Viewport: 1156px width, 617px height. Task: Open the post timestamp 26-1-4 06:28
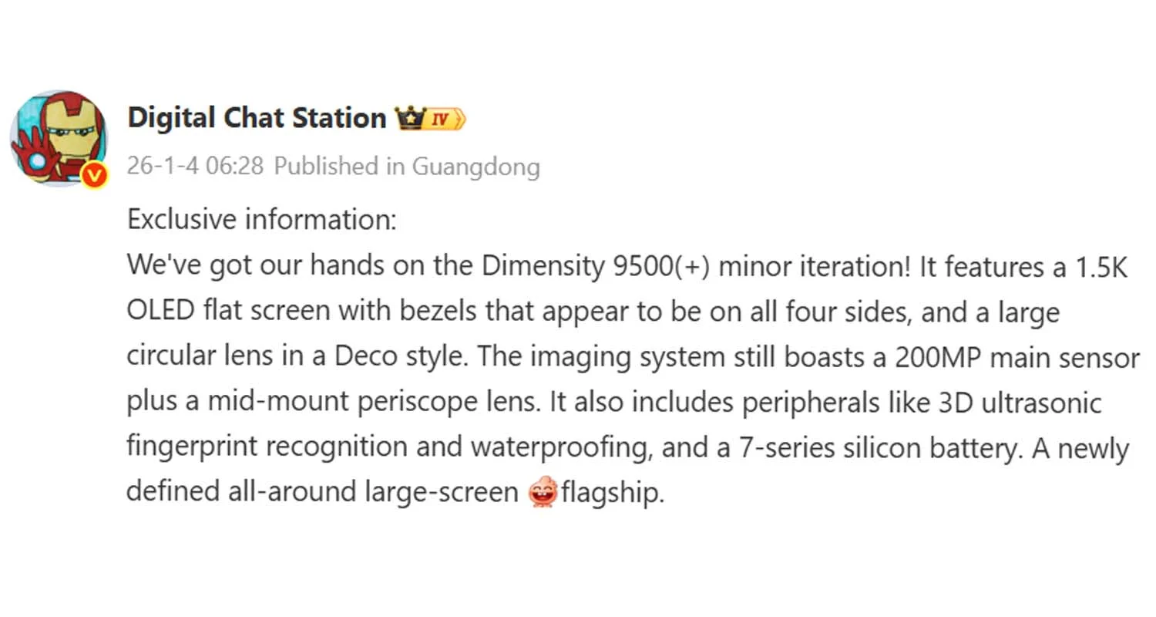pos(195,166)
